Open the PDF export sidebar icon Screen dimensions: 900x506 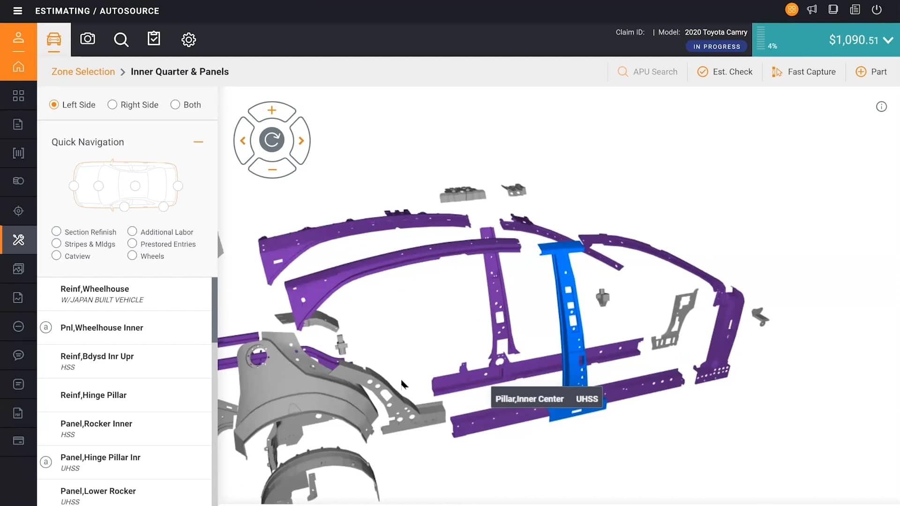[18, 413]
